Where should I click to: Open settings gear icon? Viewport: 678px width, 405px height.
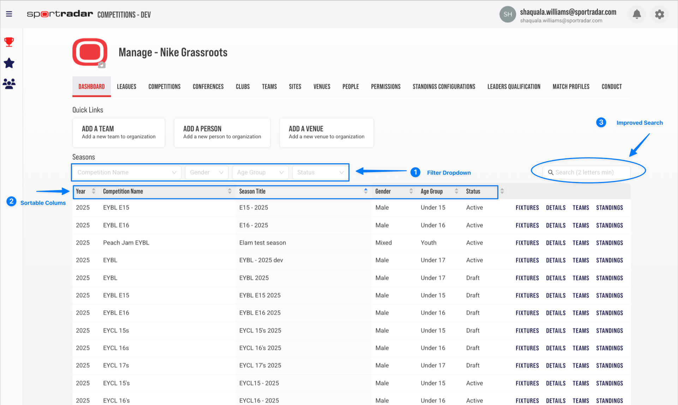pos(659,14)
